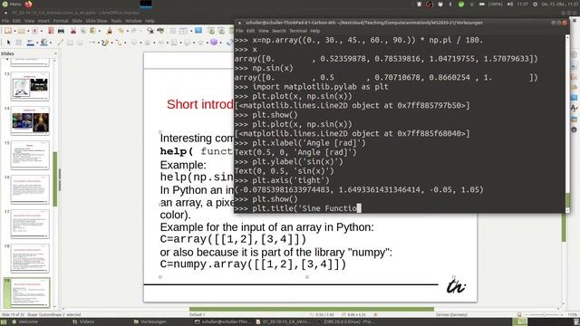This screenshot has width=580, height=326.
Task: Select slide 15 thumbnail in Slides panel
Action: tap(30, 155)
